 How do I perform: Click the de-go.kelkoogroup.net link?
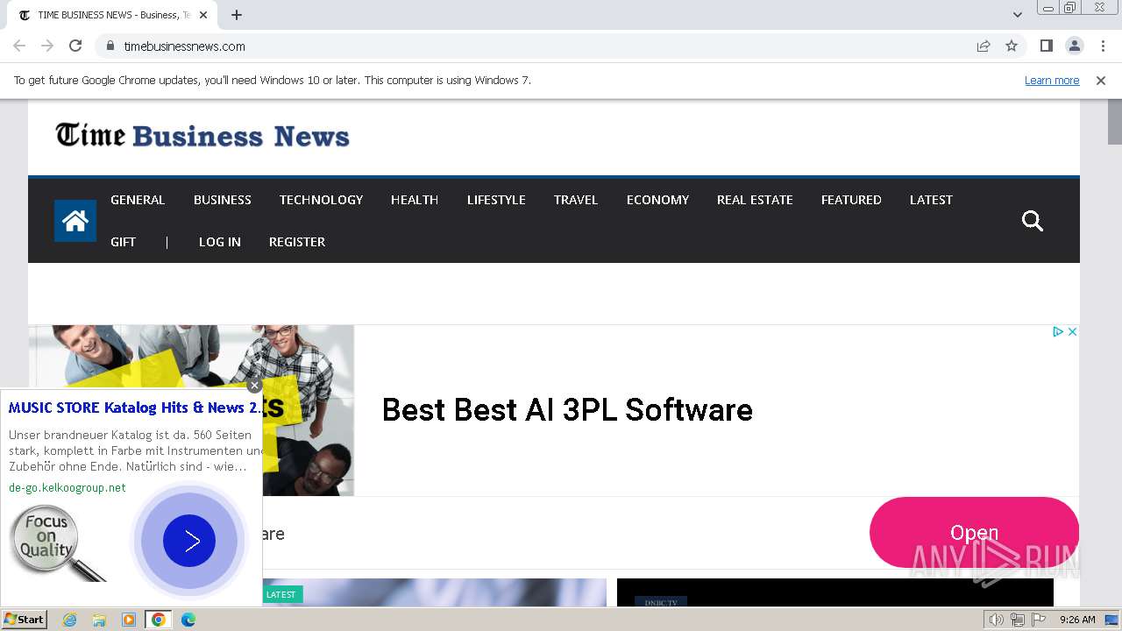point(67,487)
